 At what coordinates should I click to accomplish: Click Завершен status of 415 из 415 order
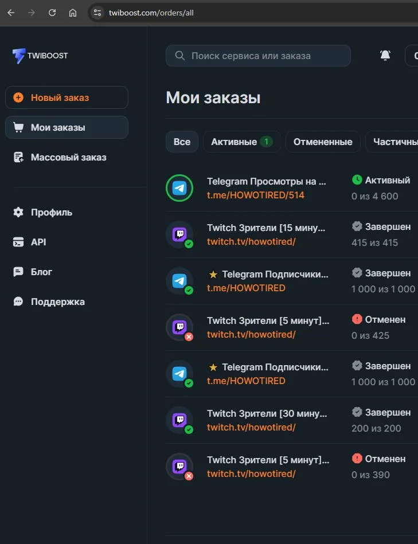(388, 226)
